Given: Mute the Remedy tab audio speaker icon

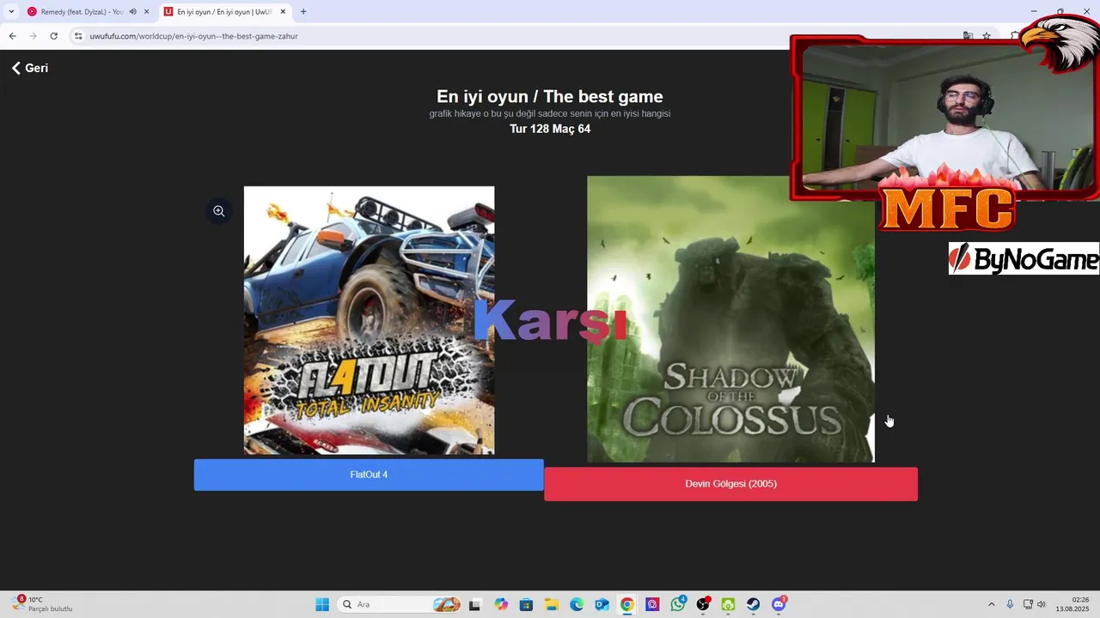Looking at the screenshot, I should (133, 12).
